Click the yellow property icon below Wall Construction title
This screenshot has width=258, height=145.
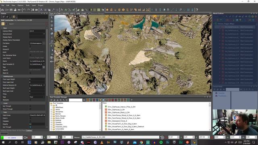[x=3, y=24]
